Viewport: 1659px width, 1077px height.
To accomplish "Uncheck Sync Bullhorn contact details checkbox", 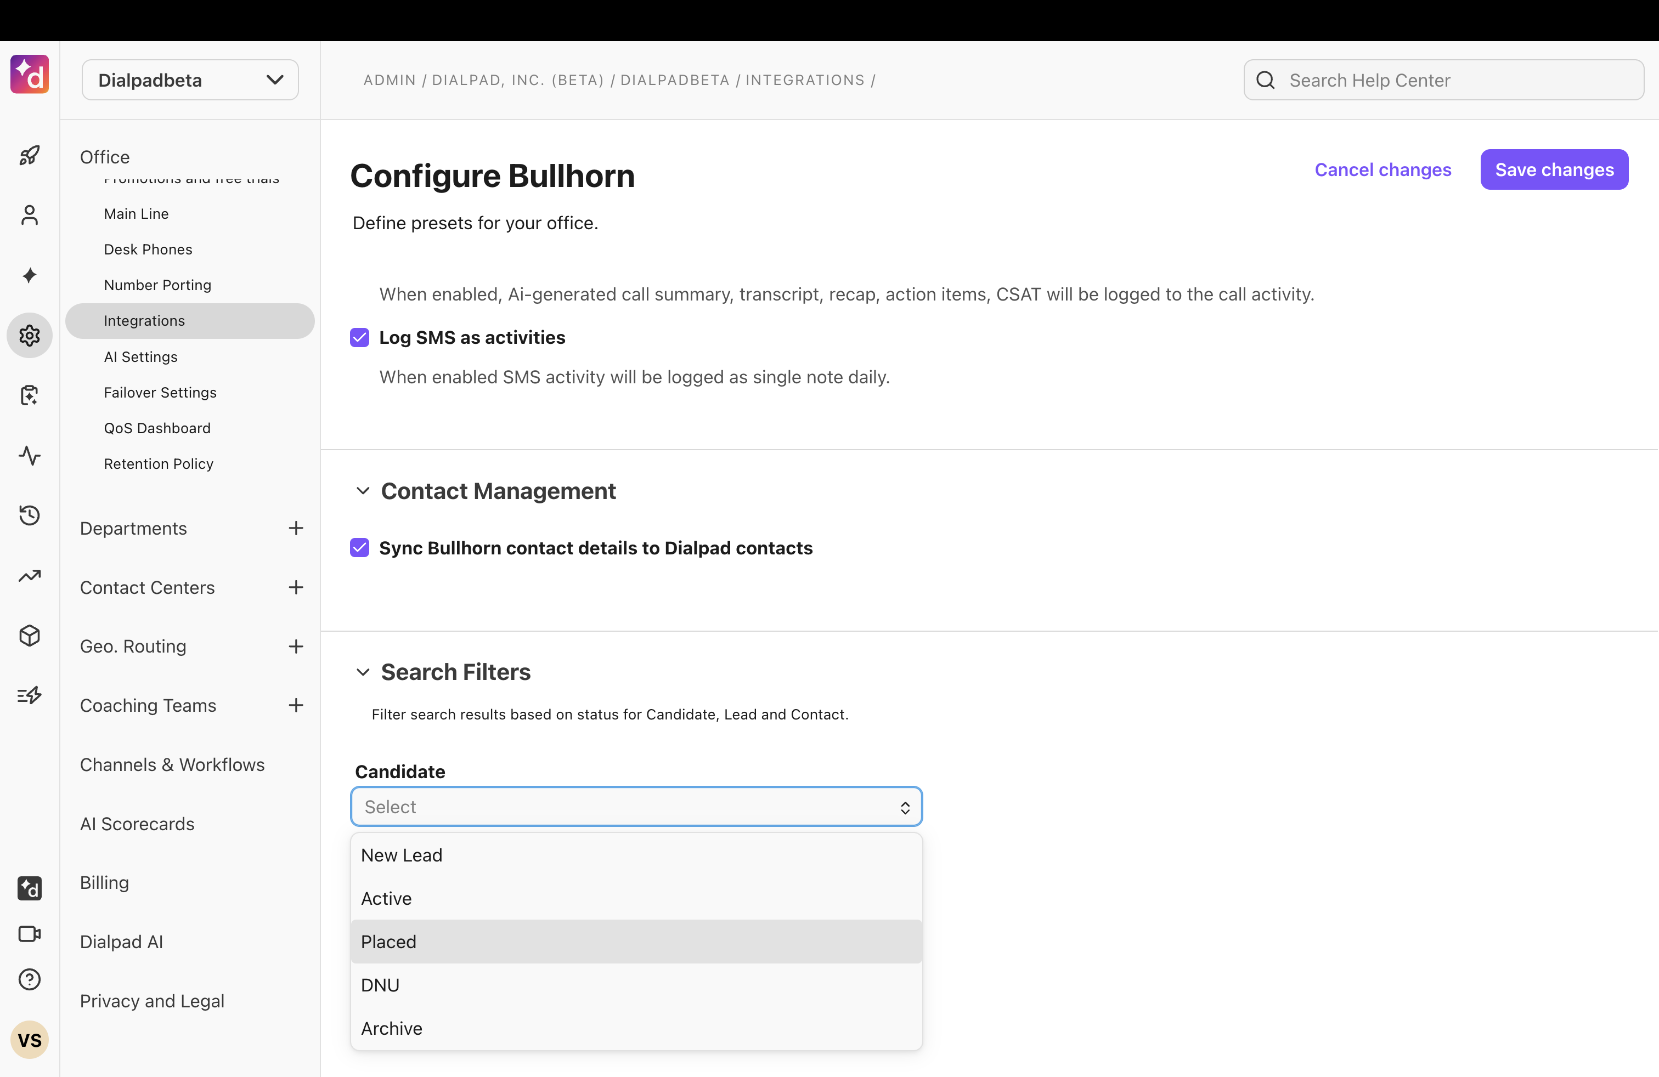I will (x=360, y=548).
